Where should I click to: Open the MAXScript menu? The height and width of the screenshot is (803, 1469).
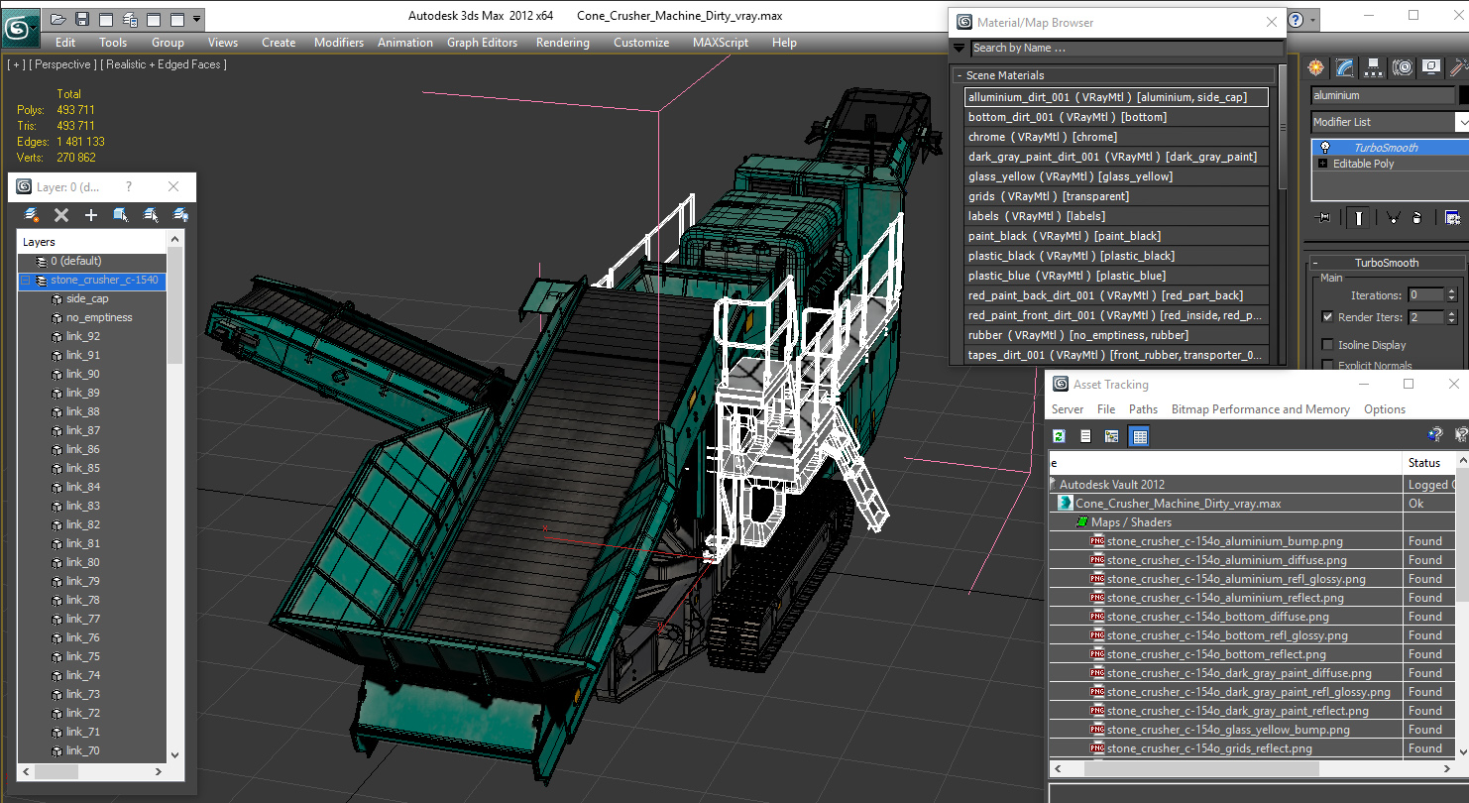click(x=721, y=43)
